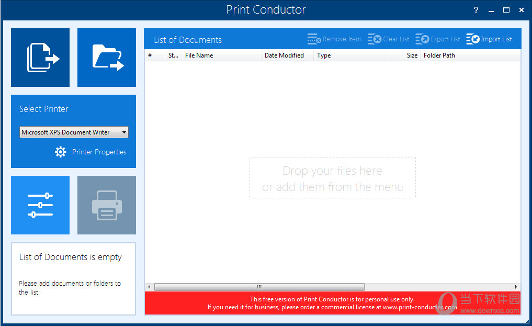Click Export List in toolbar

click(x=438, y=39)
